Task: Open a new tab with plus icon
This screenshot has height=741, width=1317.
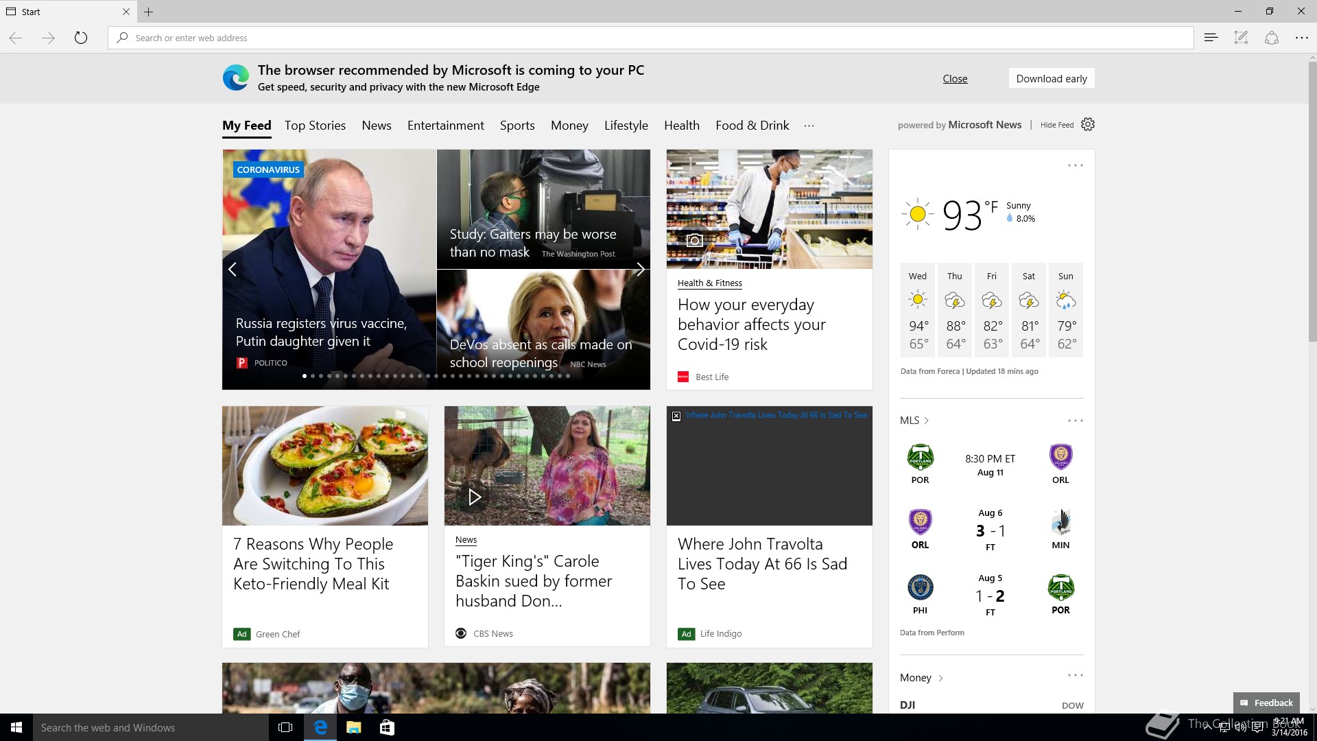Action: tap(148, 12)
